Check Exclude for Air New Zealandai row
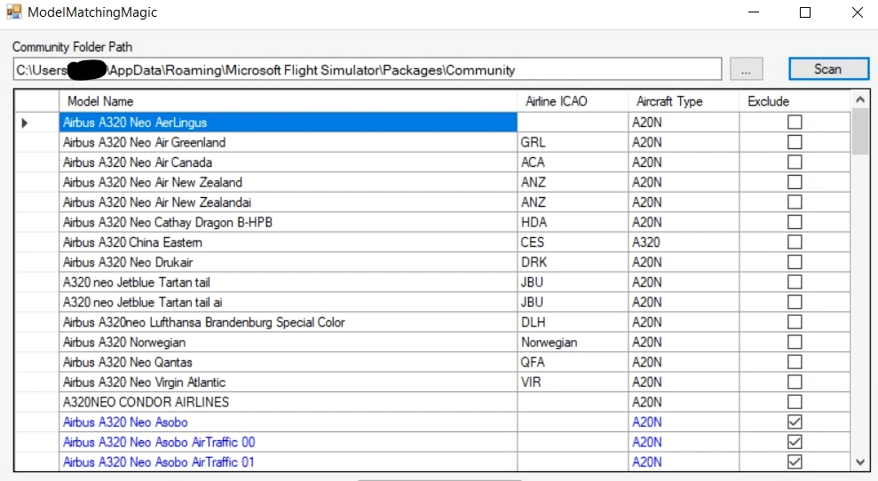The width and height of the screenshot is (878, 481). (x=795, y=202)
